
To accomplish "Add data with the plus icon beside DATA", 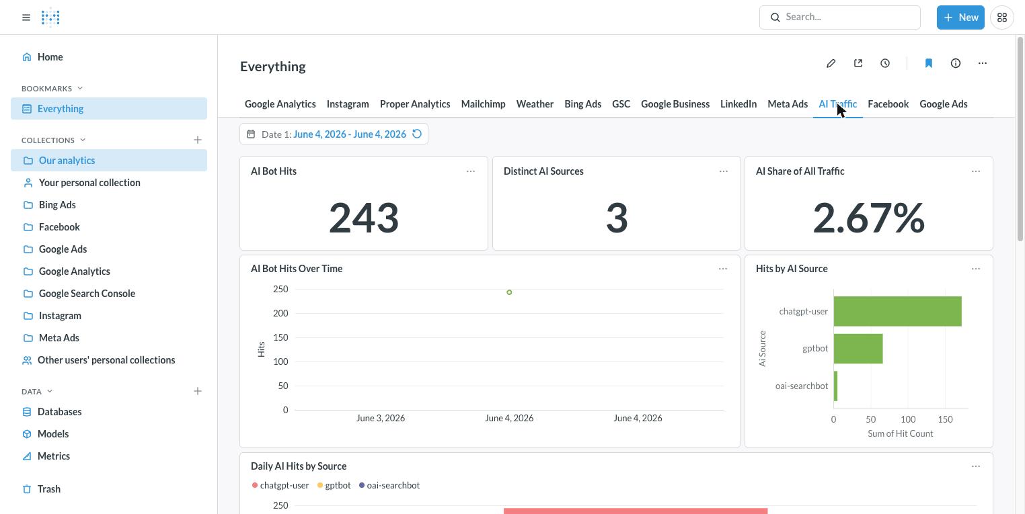I will click(198, 391).
